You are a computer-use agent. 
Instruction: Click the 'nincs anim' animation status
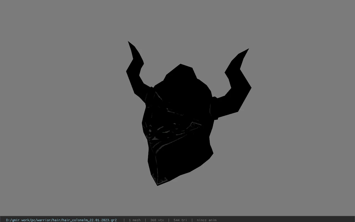207,220
